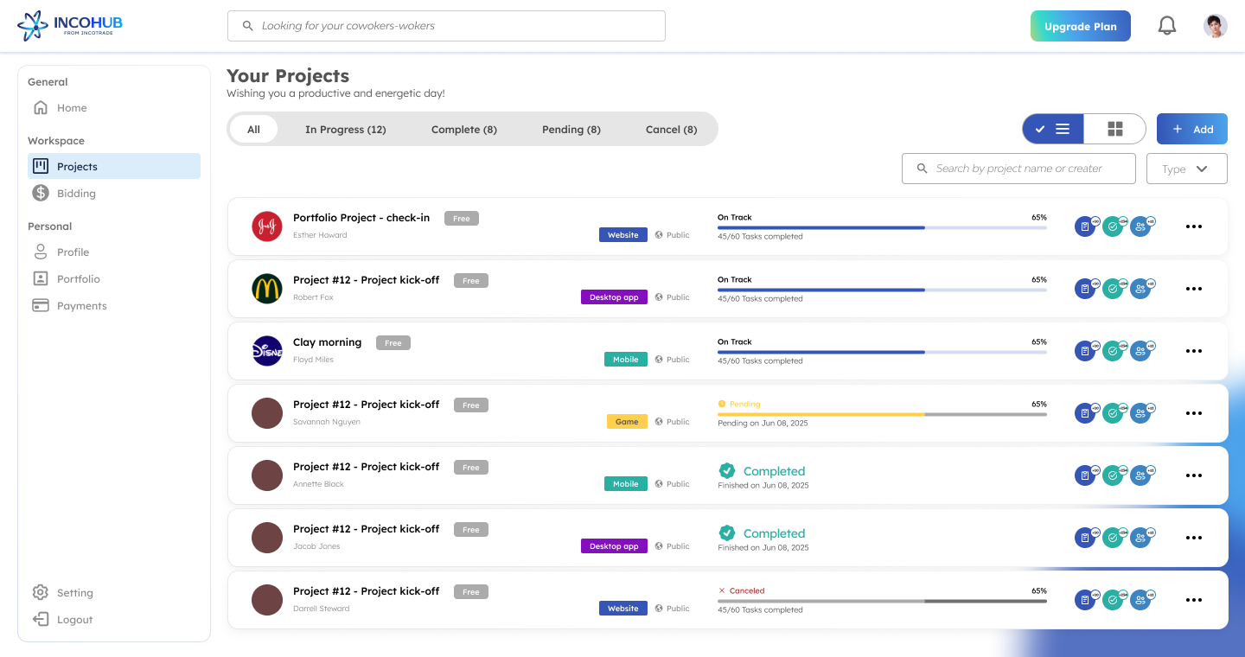Open the Type filter dropdown
The height and width of the screenshot is (657, 1245).
pyautogui.click(x=1187, y=169)
